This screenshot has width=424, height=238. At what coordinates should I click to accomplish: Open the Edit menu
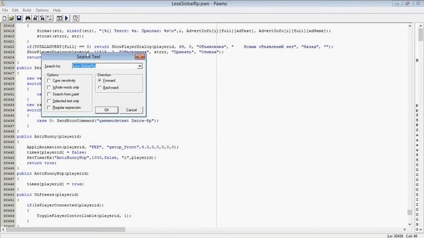tap(15, 11)
